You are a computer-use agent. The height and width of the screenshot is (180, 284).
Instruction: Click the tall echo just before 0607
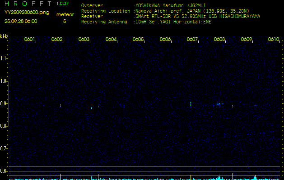point(191,104)
